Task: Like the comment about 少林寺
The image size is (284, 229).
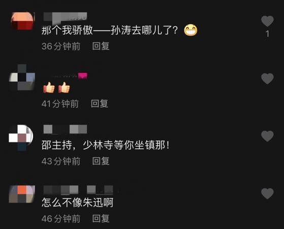Action: coord(267,136)
